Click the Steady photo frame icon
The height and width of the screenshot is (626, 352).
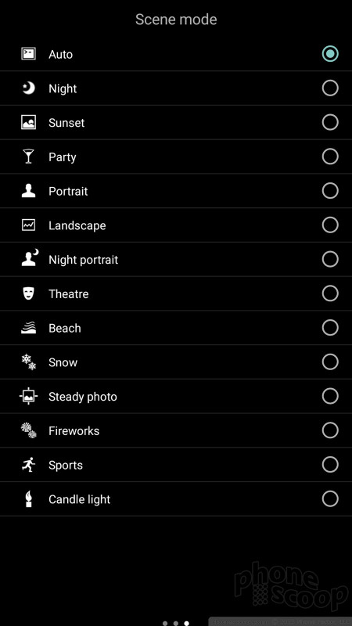click(x=28, y=397)
